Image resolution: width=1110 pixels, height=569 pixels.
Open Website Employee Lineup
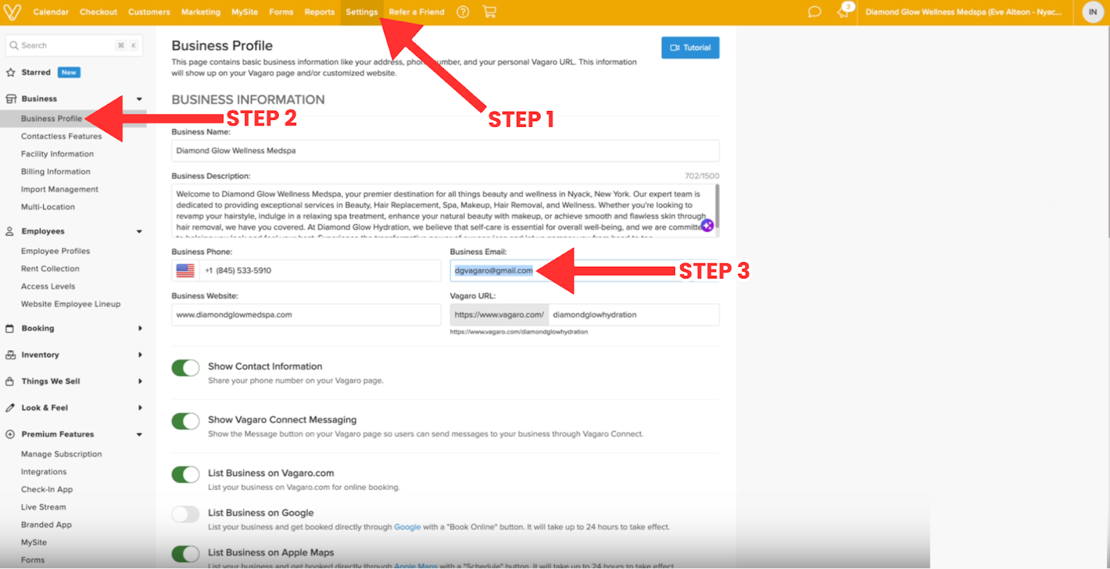coord(71,304)
